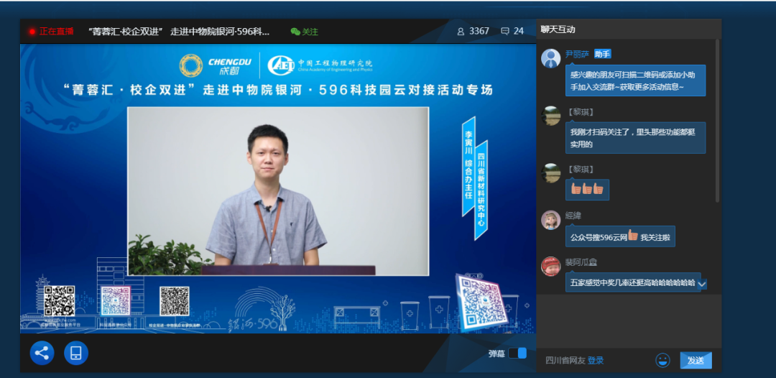The height and width of the screenshot is (378, 776).
Task: Click the livestream title text
Action: 179,31
